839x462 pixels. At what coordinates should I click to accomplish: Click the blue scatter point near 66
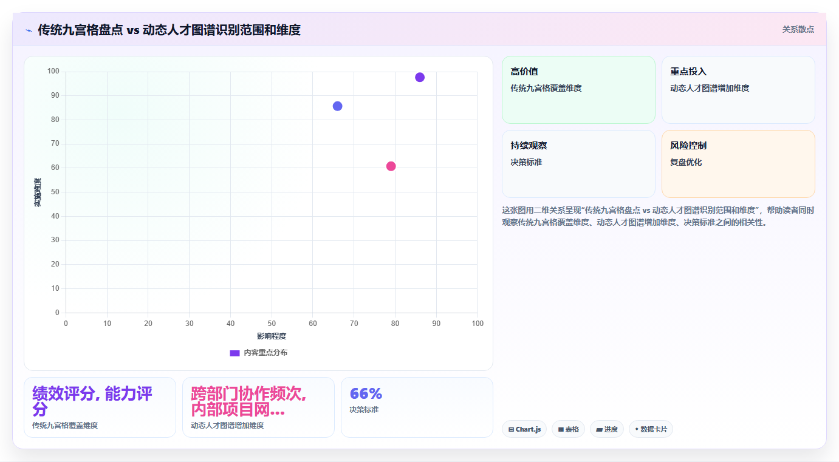click(338, 106)
